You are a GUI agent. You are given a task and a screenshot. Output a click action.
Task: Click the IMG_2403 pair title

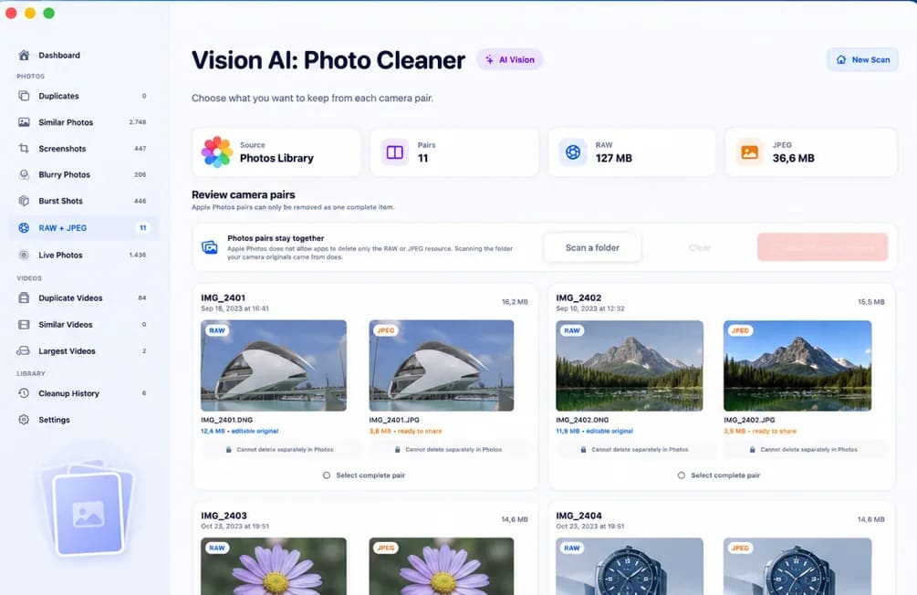tap(224, 516)
